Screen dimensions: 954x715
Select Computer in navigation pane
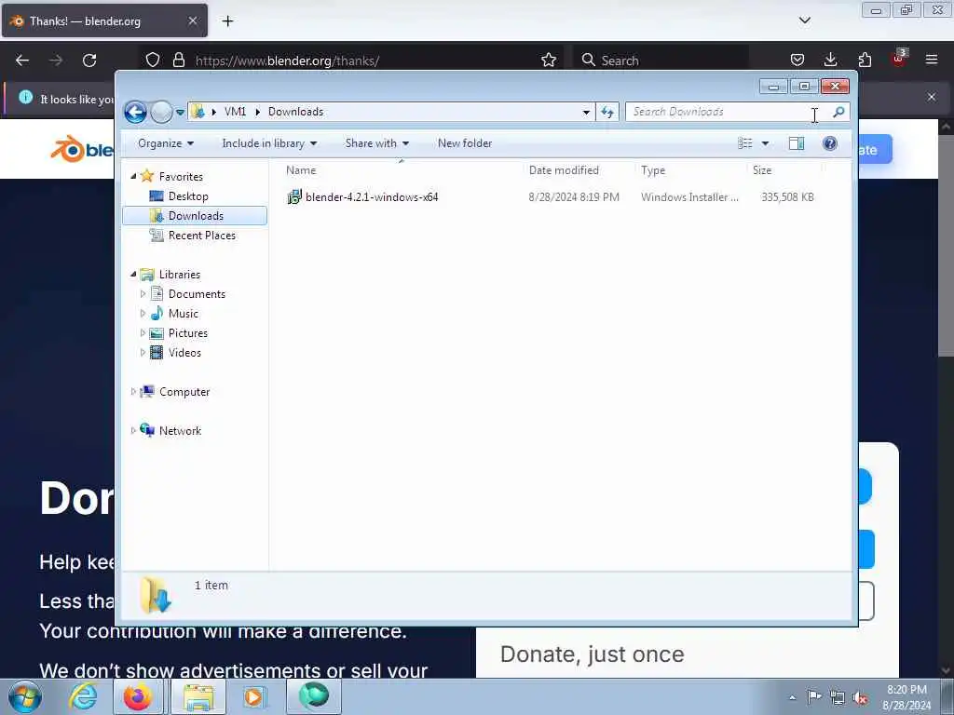coord(184,392)
